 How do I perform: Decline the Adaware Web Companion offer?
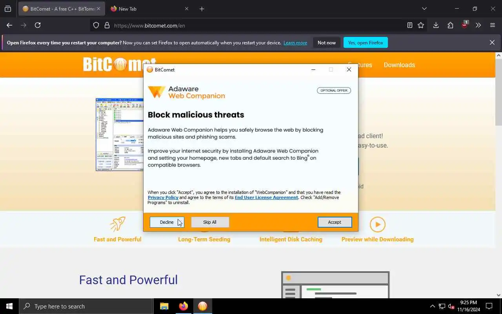[x=167, y=222]
